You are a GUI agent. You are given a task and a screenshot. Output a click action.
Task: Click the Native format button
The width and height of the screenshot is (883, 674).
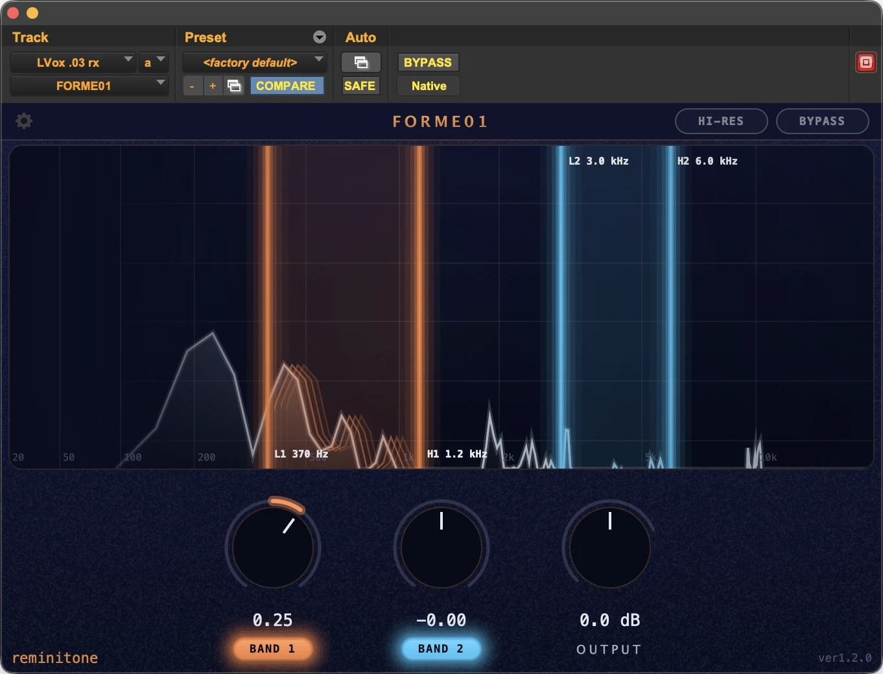point(429,86)
